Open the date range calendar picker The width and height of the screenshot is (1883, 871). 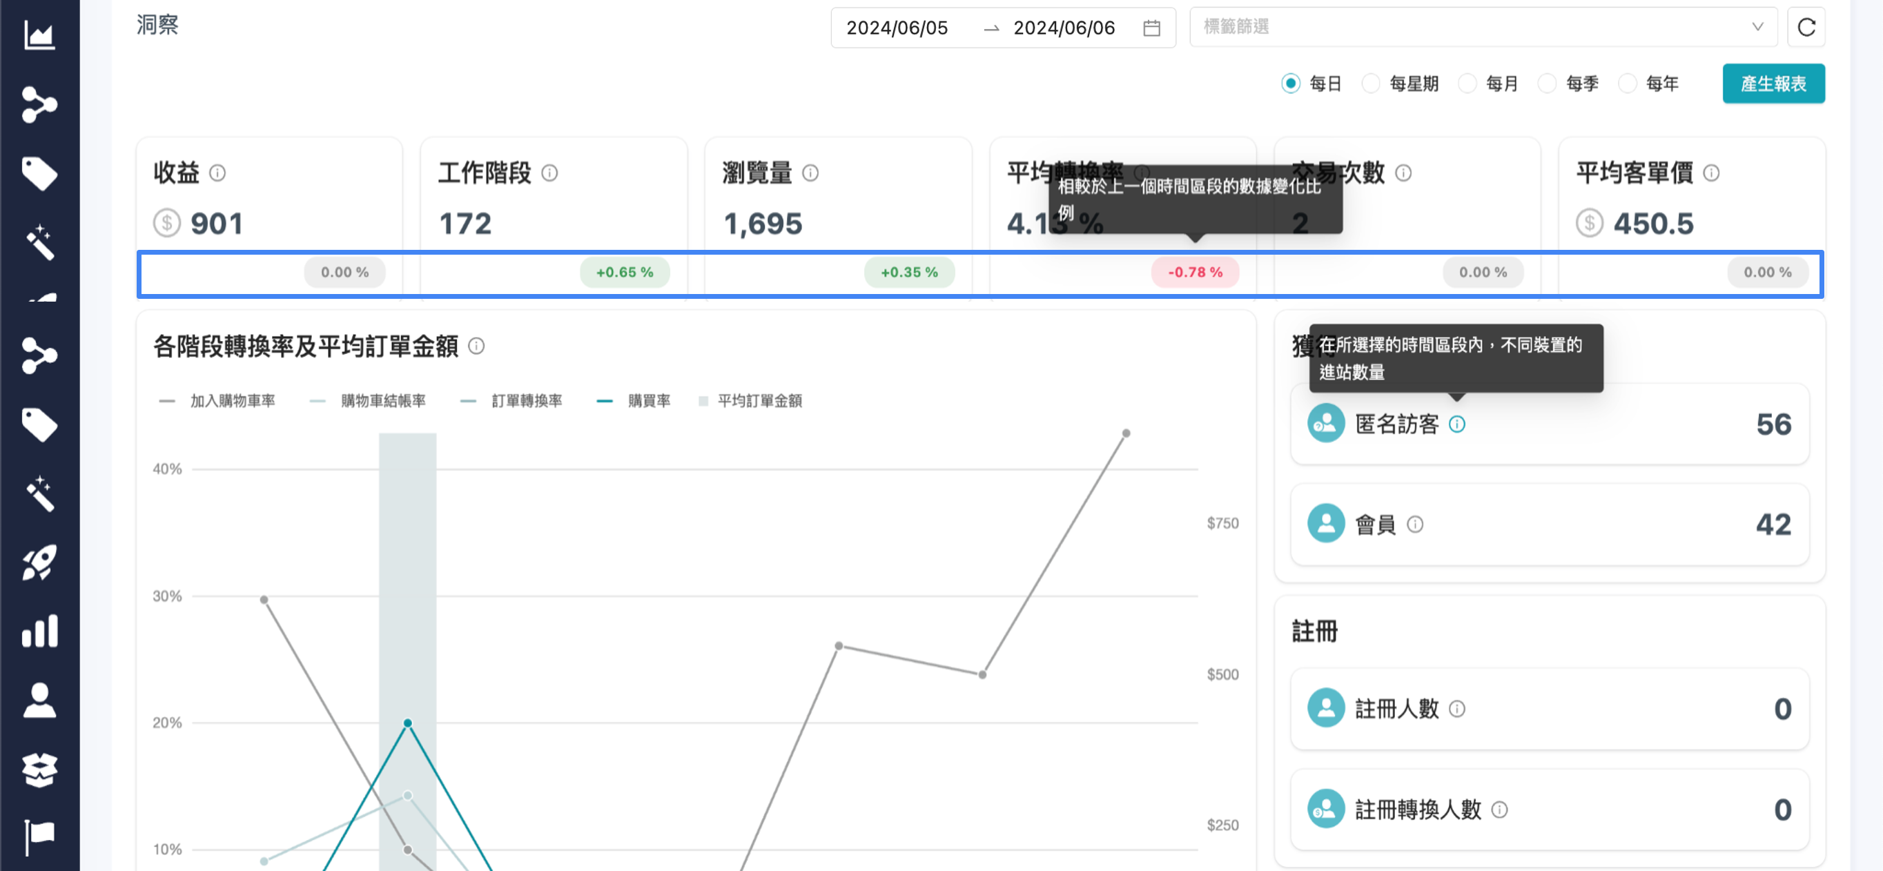[x=1152, y=28]
